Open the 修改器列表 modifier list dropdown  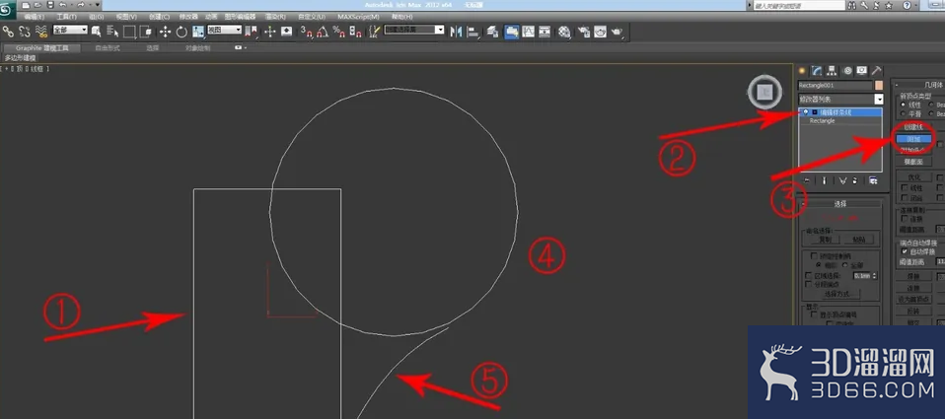click(x=840, y=99)
